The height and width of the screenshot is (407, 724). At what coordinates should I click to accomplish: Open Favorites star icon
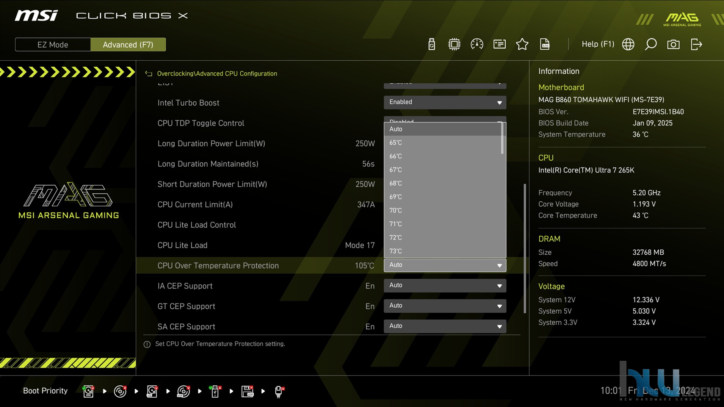pos(522,44)
